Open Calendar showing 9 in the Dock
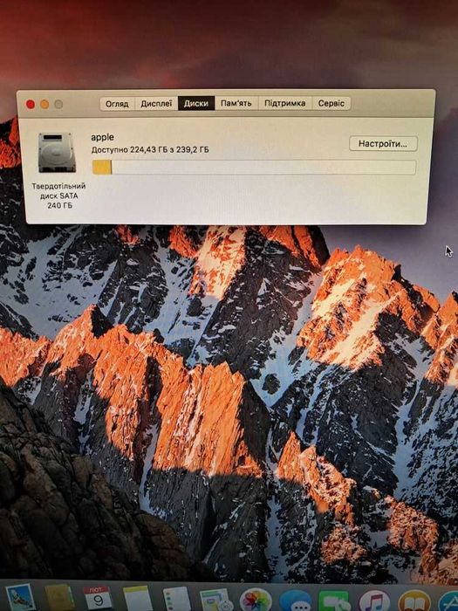This screenshot has height=611, width=458. coord(98,600)
